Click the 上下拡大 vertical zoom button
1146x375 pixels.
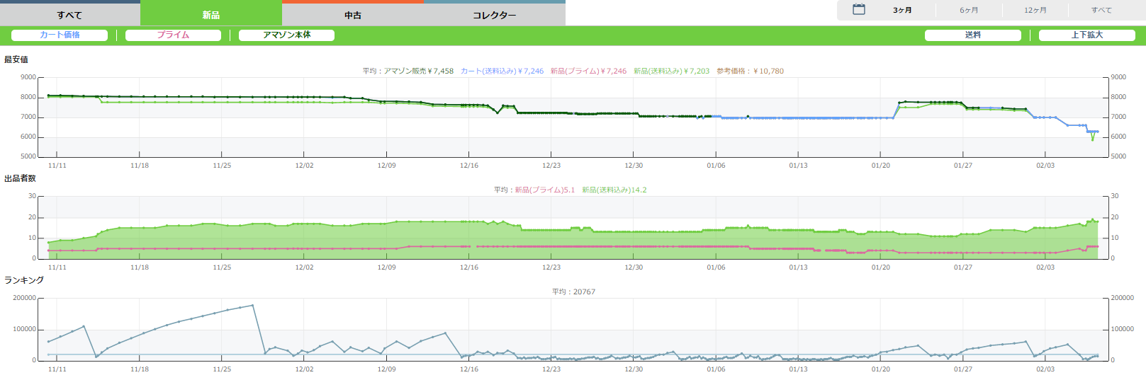pos(1086,35)
